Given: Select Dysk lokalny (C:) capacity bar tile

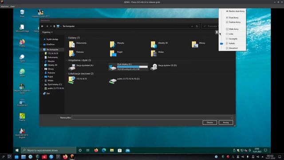Looking at the screenshot, I should click(x=128, y=67).
